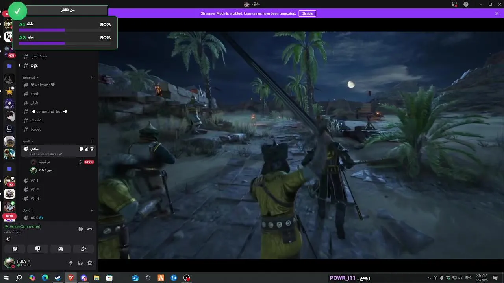The width and height of the screenshot is (504, 283).
Task: Open chat for the خاص voice channel
Action: [x=82, y=149]
